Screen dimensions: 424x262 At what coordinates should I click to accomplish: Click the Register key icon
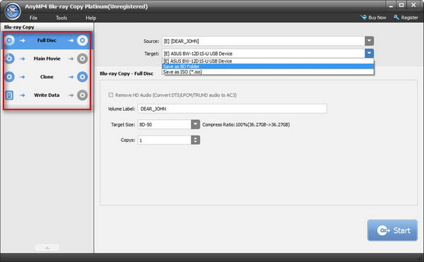click(x=396, y=17)
